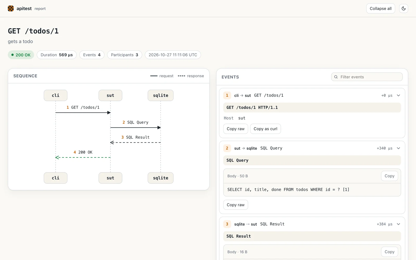Click Copy raw under SQL Query event
This screenshot has height=260, width=416.
coord(236,205)
